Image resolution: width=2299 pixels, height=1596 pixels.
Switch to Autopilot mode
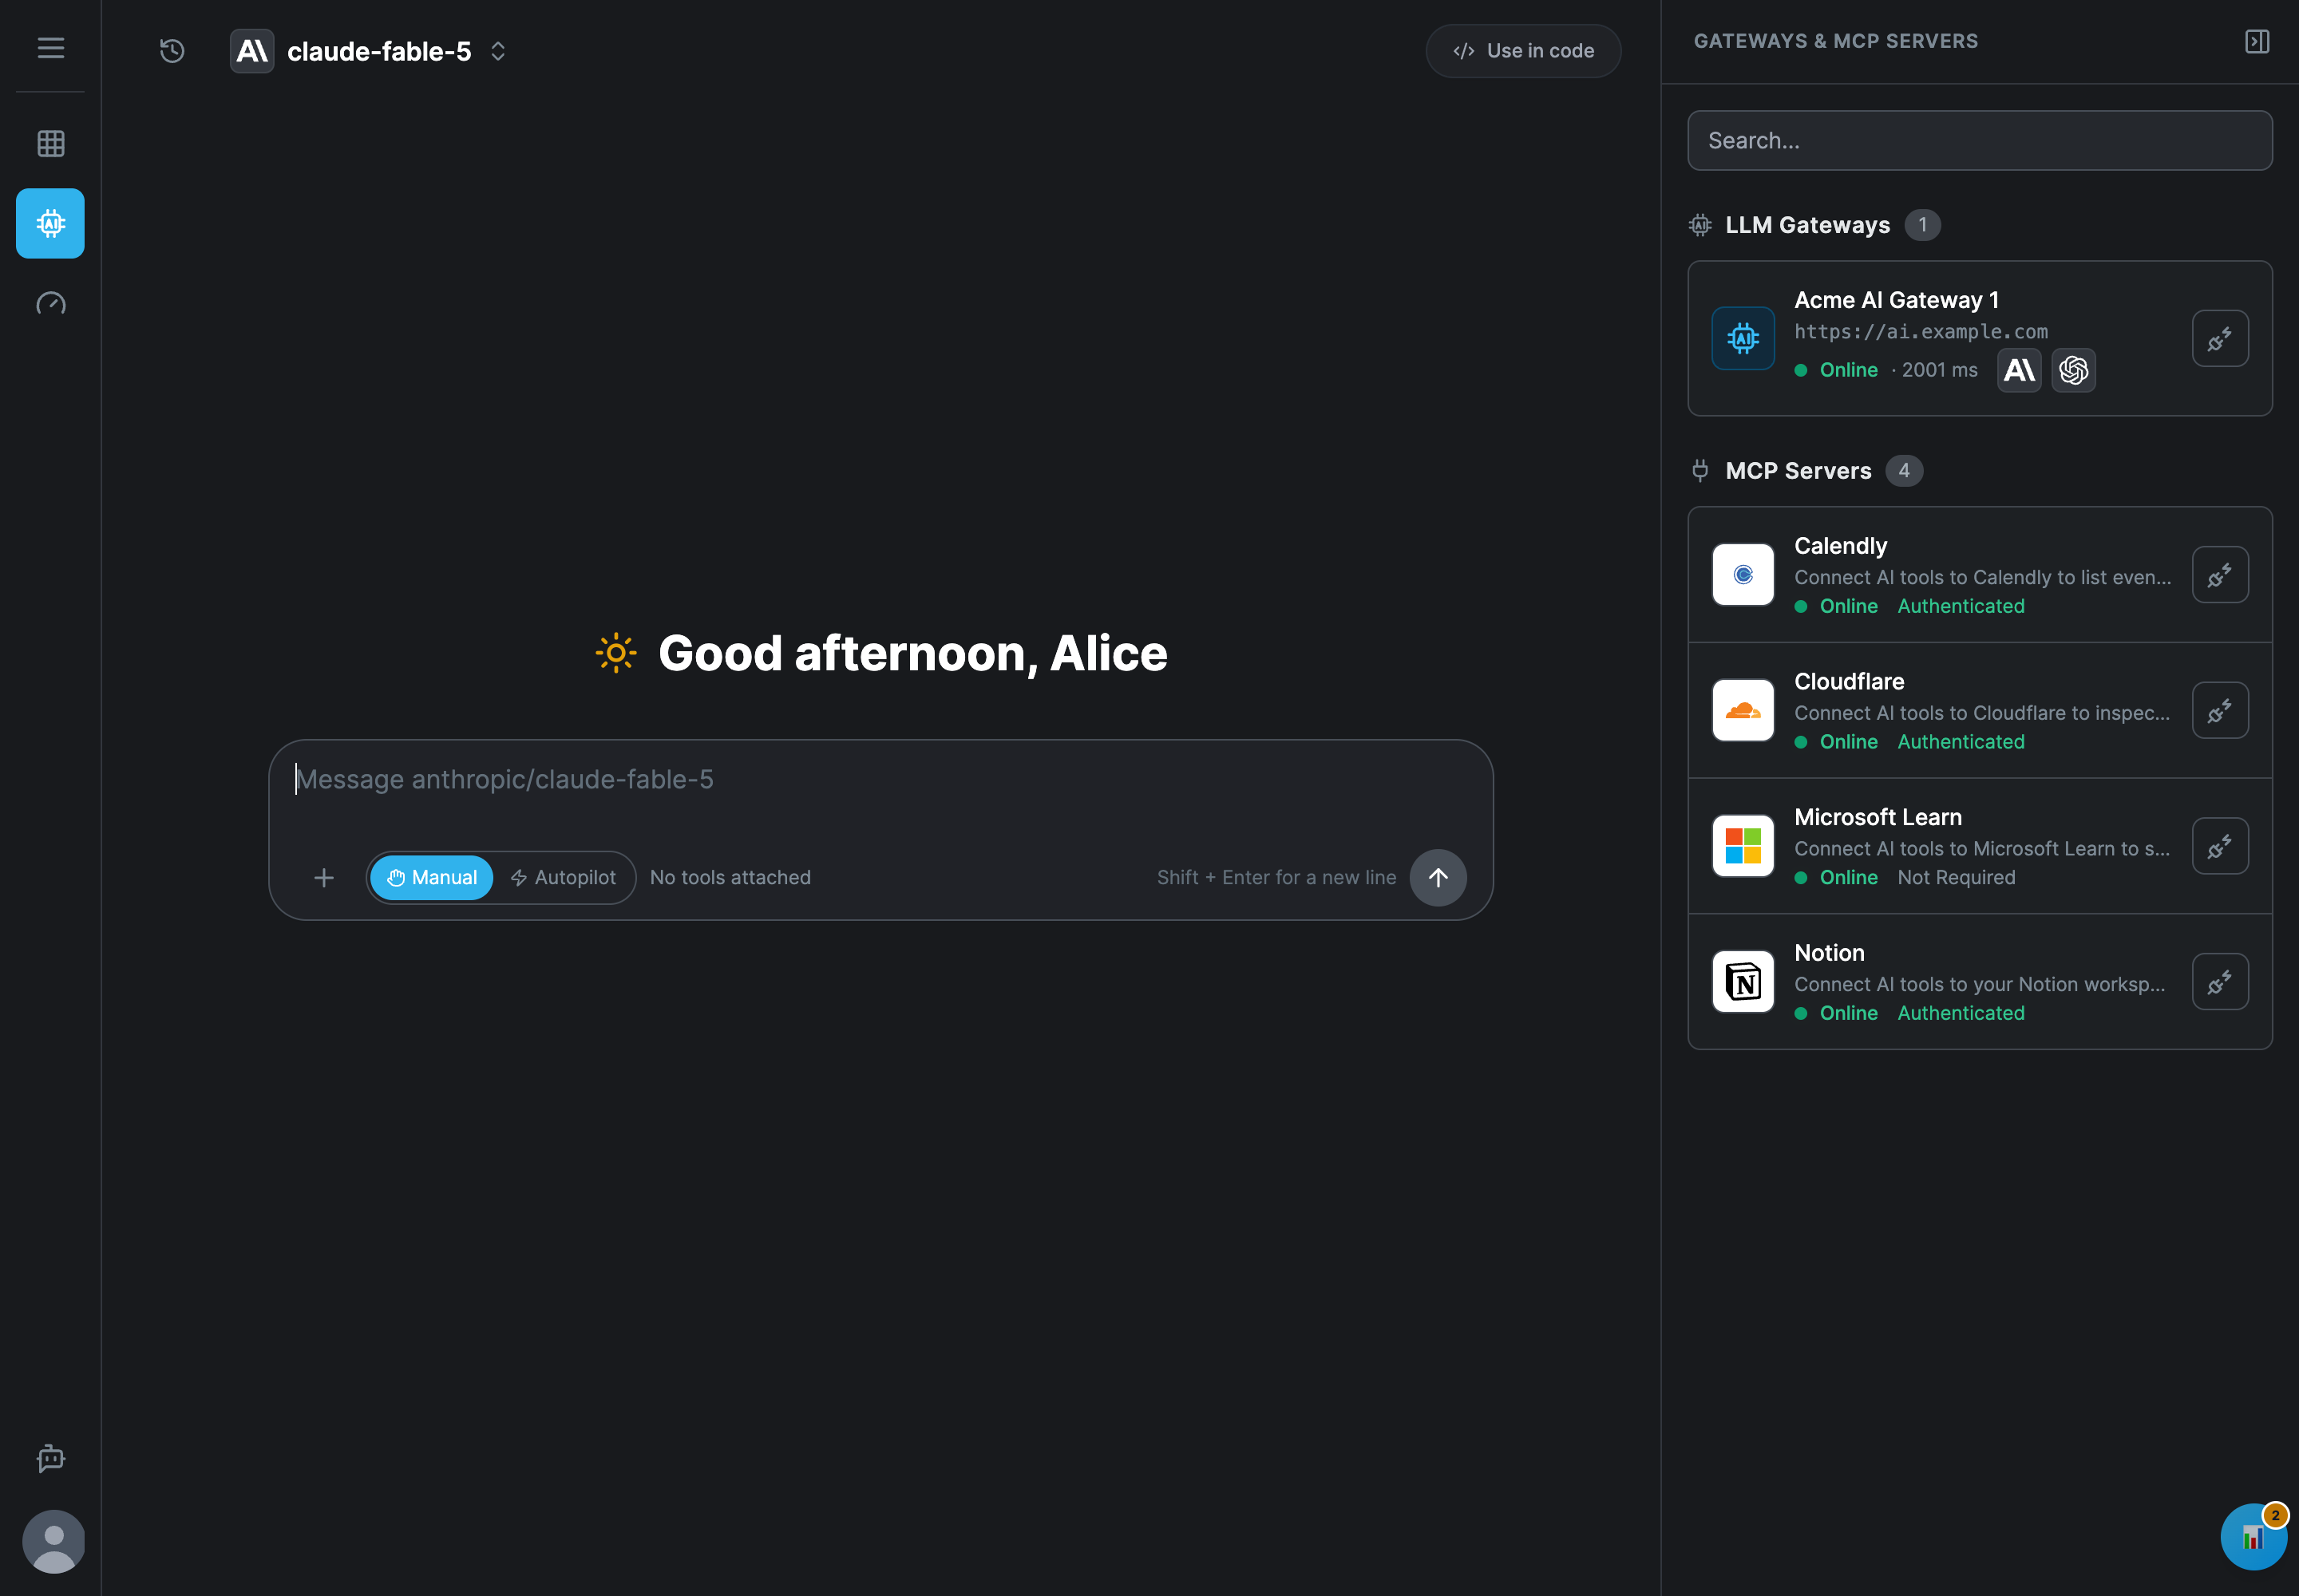coord(564,877)
